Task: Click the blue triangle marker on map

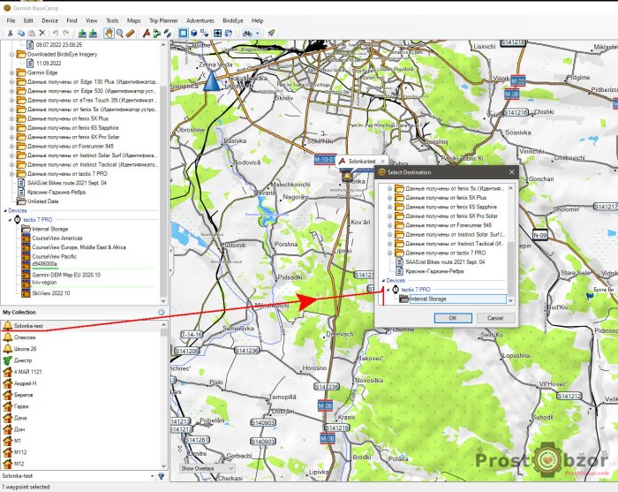Action: [212, 80]
